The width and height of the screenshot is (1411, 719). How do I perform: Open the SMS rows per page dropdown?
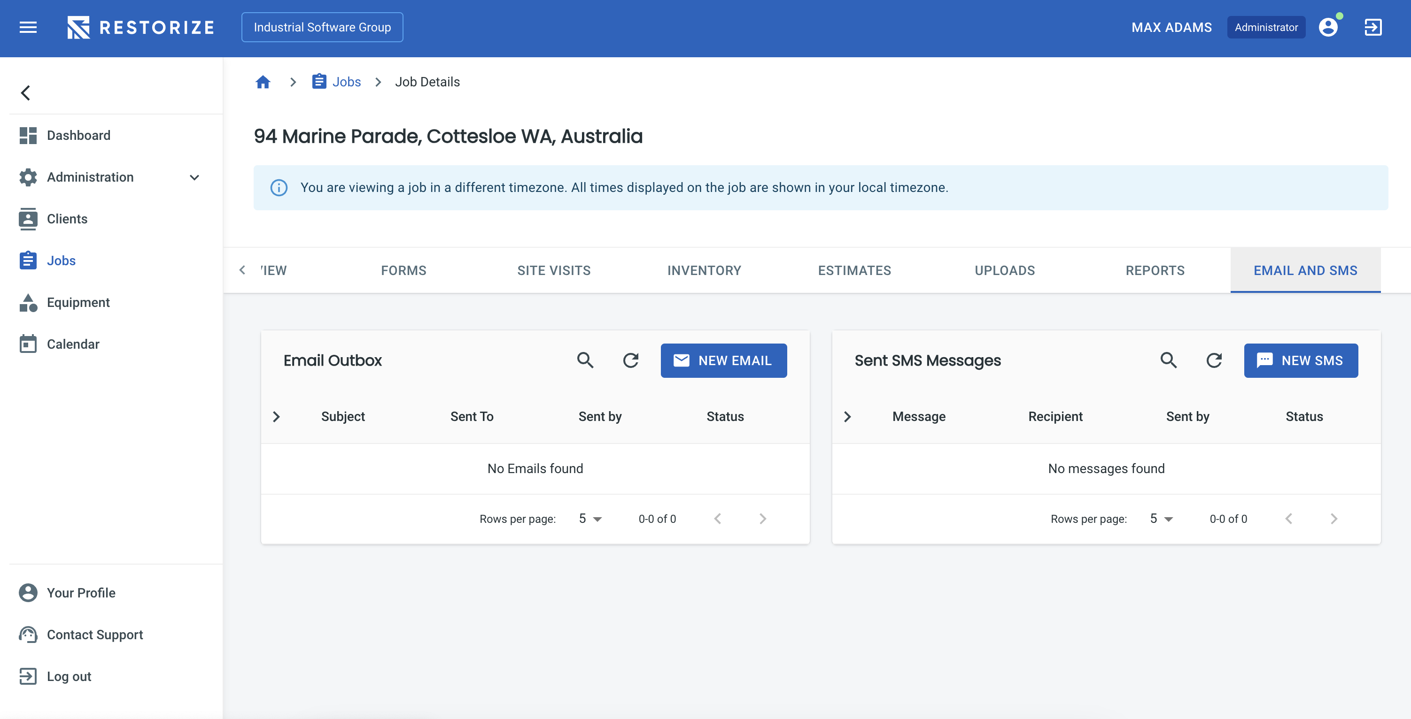[1161, 519]
